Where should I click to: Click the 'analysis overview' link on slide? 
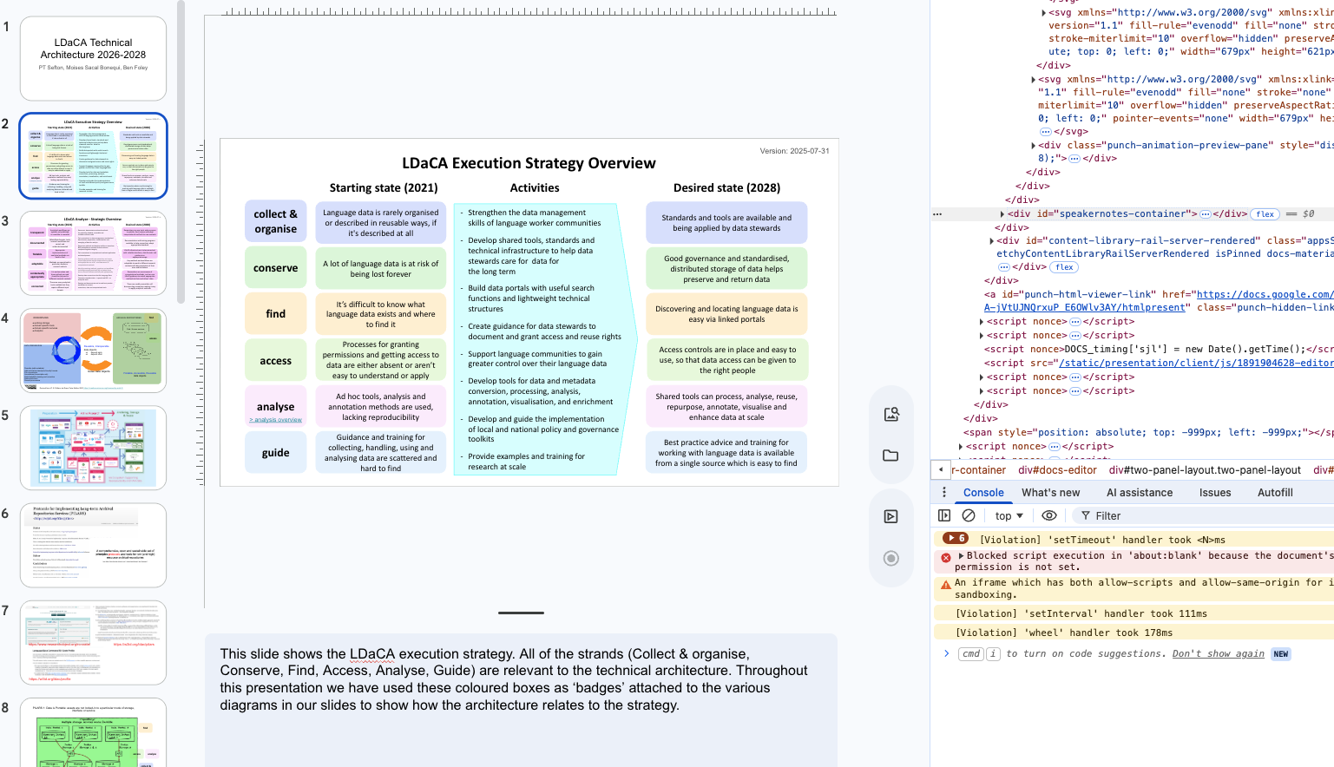[276, 420]
